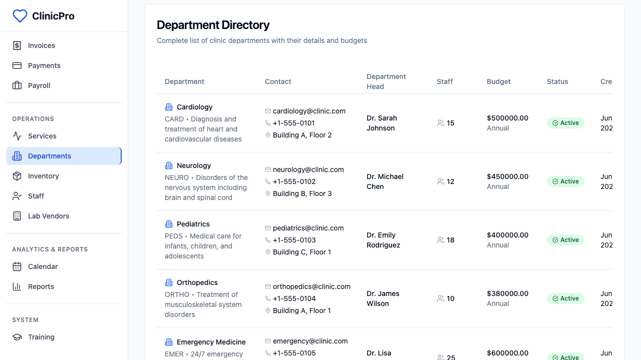Click the building icon beside Cardiology
The width and height of the screenshot is (641, 360).
[x=169, y=107]
